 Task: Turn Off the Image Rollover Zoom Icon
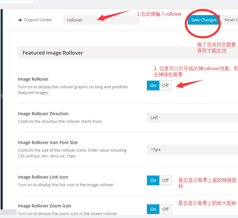(165, 209)
